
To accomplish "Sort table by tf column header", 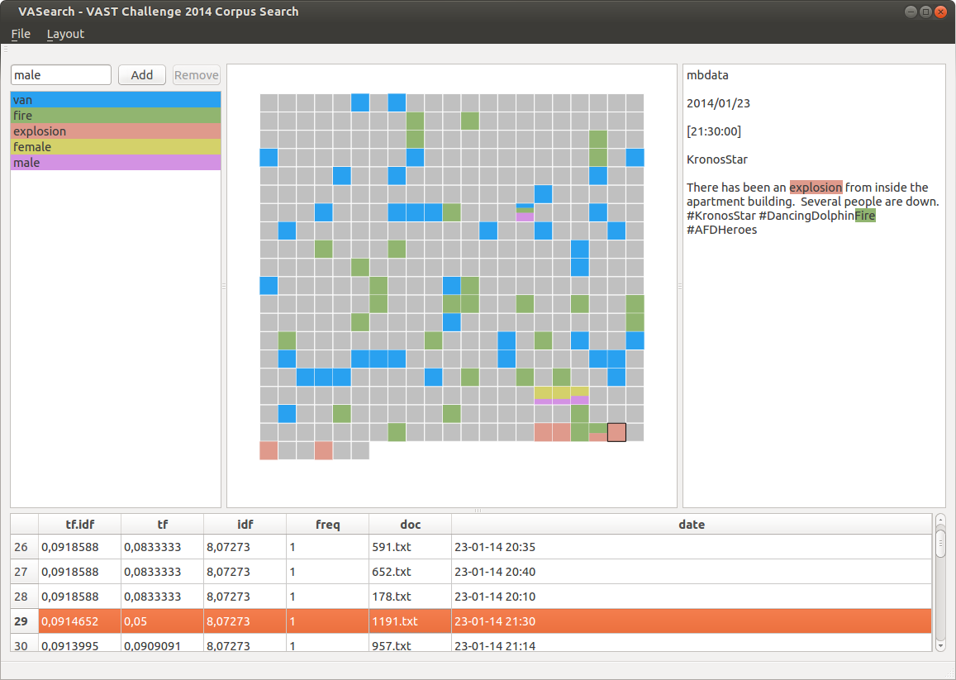I will click(163, 525).
